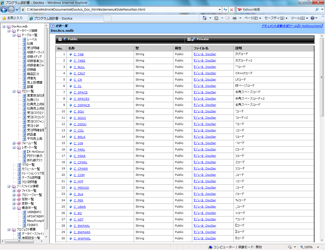The width and height of the screenshot is (325, 250).
Task: Expand the フォーム一覧 tree node
Action: click(14, 143)
